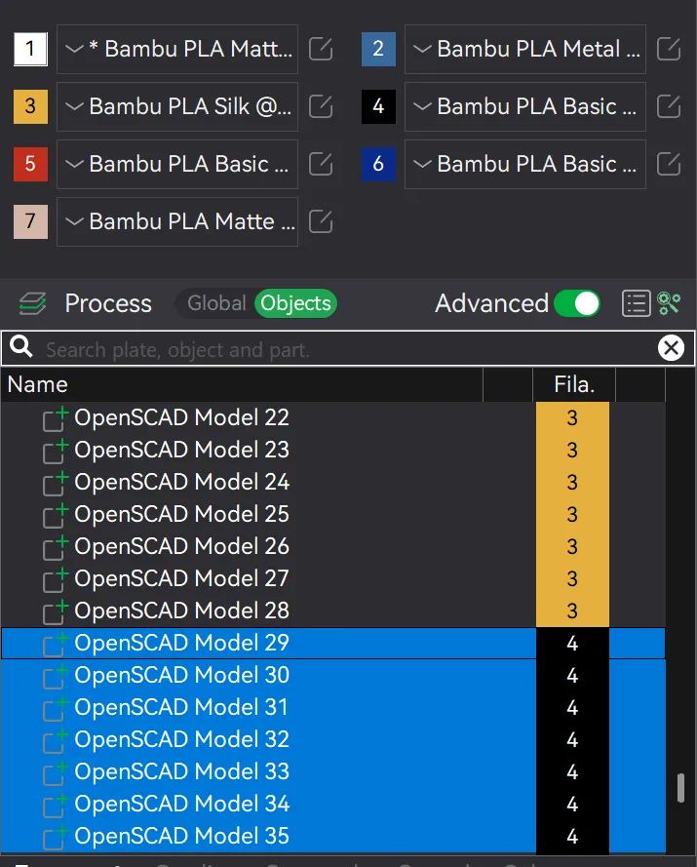Edit preset for filament 1 Bambu PLA Matt

[x=321, y=49]
